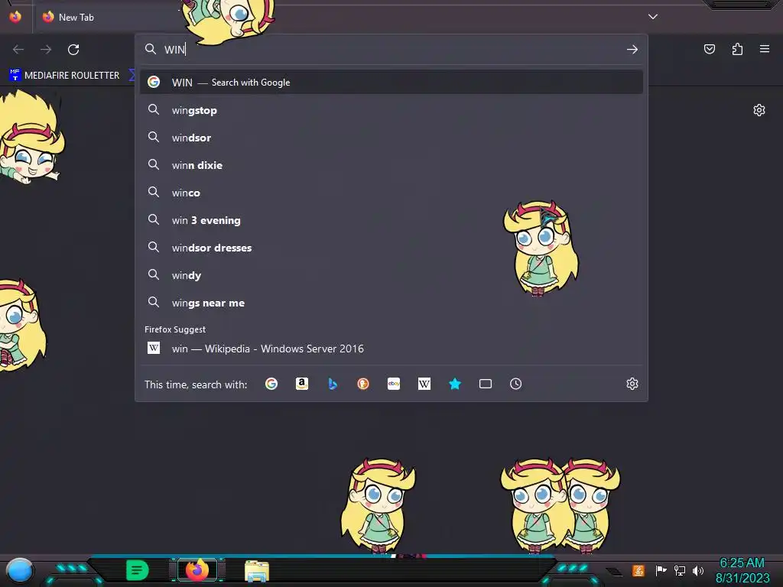Choose the wingstop suggestion
This screenshot has height=587, width=783.
tap(391, 110)
